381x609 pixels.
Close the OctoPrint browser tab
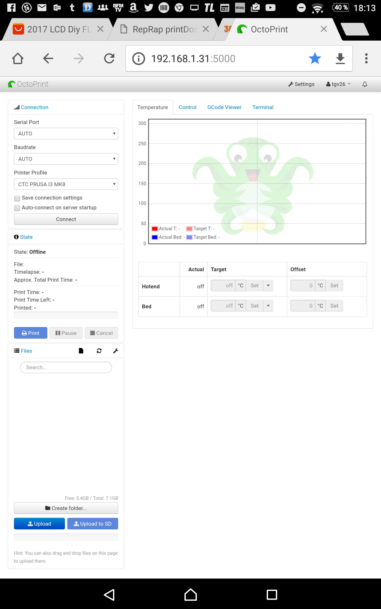point(324,29)
